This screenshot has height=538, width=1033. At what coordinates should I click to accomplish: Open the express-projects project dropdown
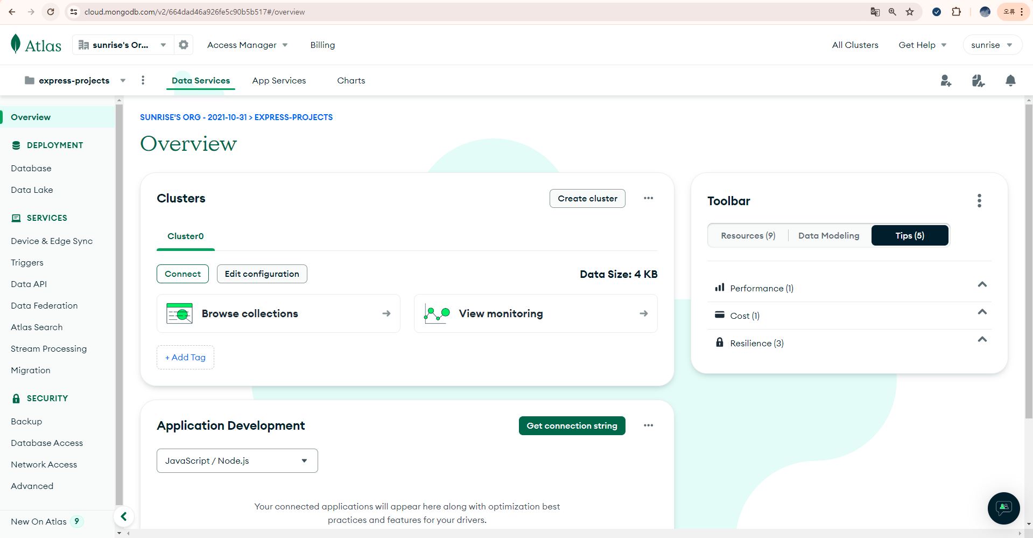pyautogui.click(x=75, y=81)
